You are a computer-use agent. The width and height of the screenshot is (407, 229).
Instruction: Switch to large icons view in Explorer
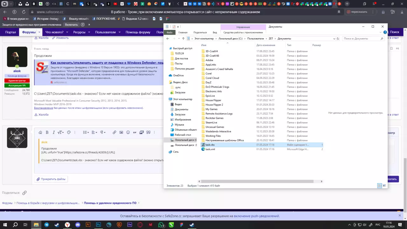[384, 186]
